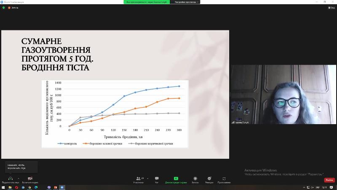Click the network icon in system tray
This screenshot has height=190, width=337.
coord(308,187)
